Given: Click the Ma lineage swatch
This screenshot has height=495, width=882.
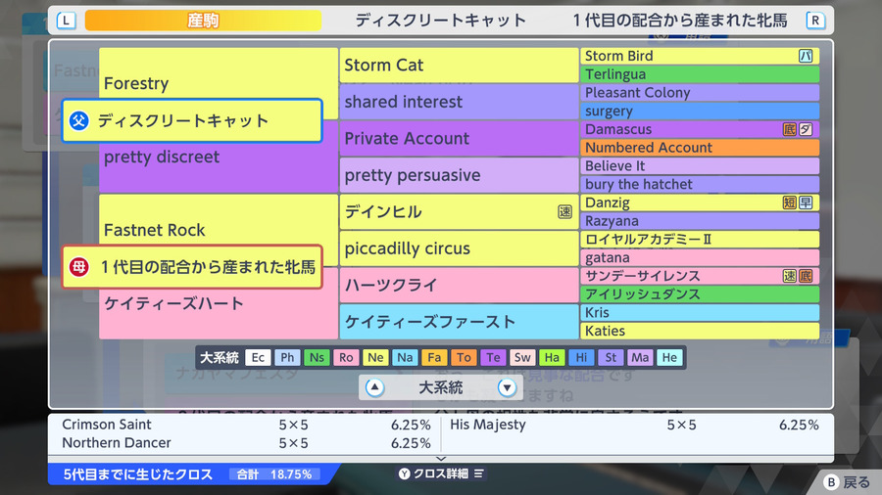Looking at the screenshot, I should point(640,357).
